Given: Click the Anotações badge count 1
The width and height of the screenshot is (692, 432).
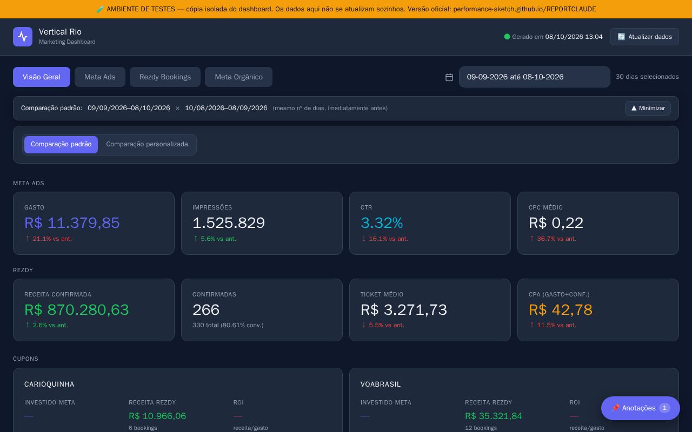Looking at the screenshot, I should (x=664, y=408).
